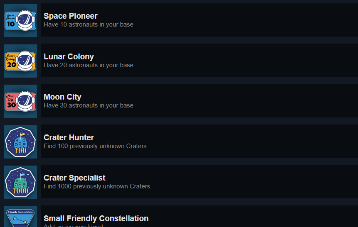Select the Moon City achievement title
Screen dimensions: 358x227
pyautogui.click(x=62, y=97)
